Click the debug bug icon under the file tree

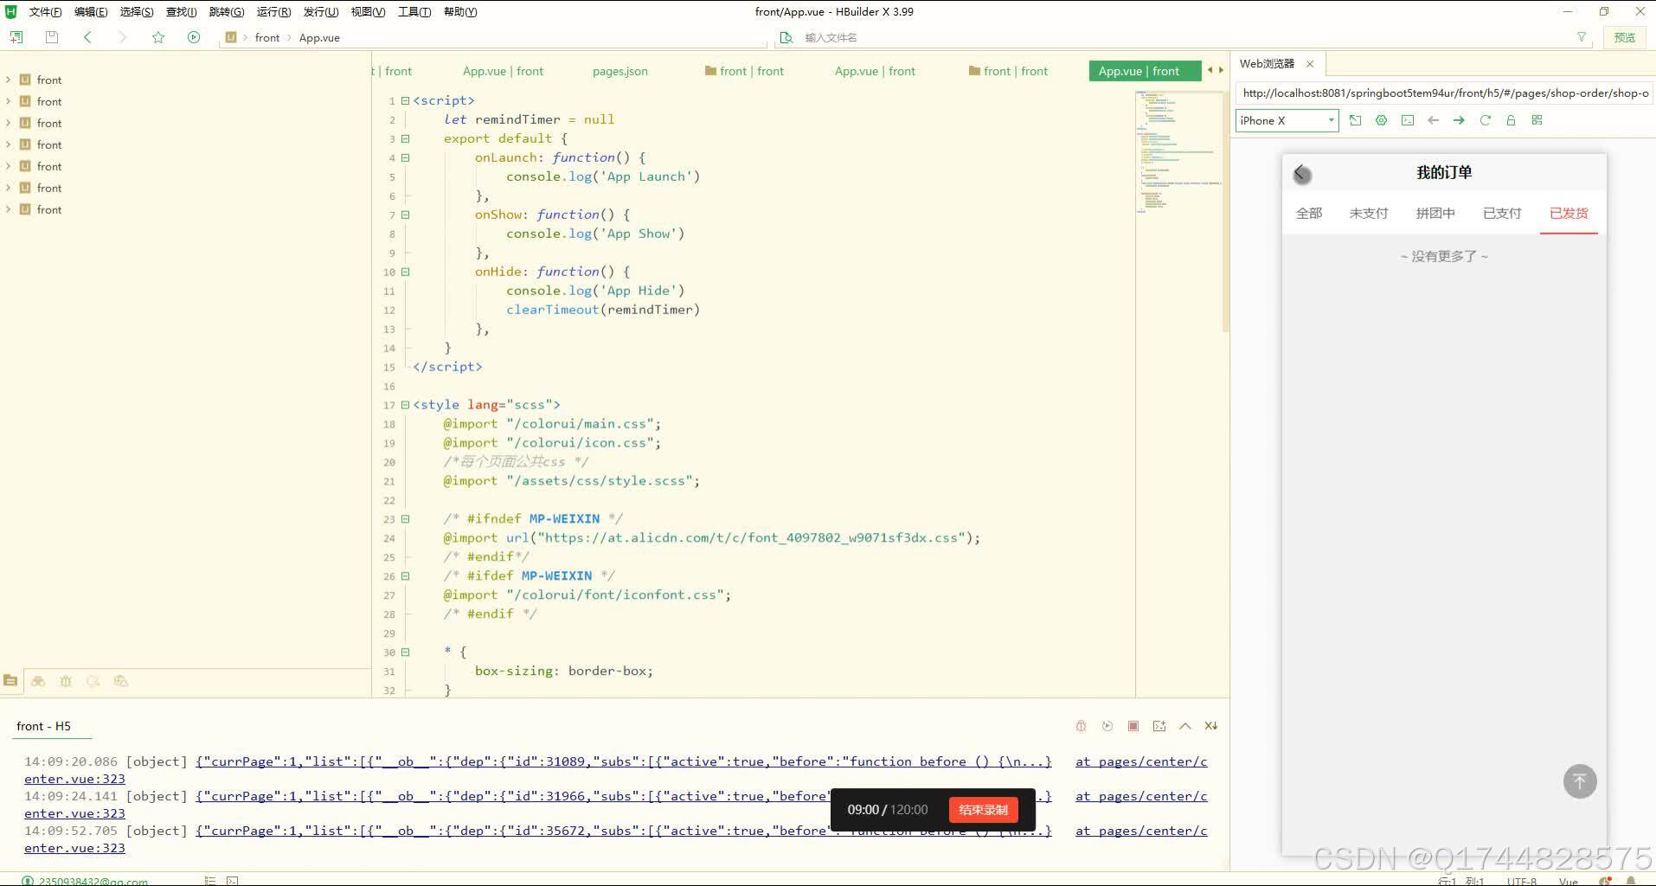pos(66,681)
